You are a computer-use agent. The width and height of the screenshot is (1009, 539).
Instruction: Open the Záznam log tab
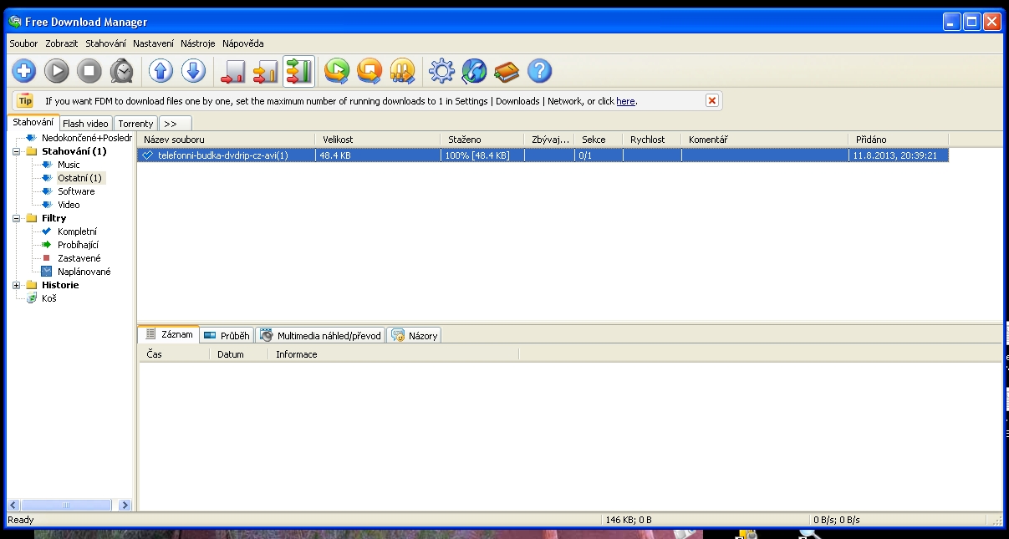169,334
